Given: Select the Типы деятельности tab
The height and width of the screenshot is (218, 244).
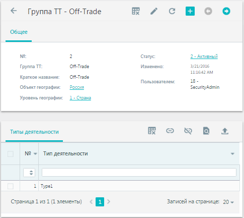Looking at the screenshot, I should [34, 132].
